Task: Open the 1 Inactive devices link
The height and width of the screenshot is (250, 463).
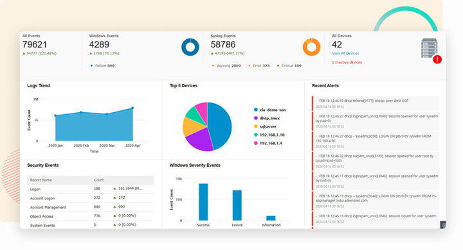Action: point(347,62)
